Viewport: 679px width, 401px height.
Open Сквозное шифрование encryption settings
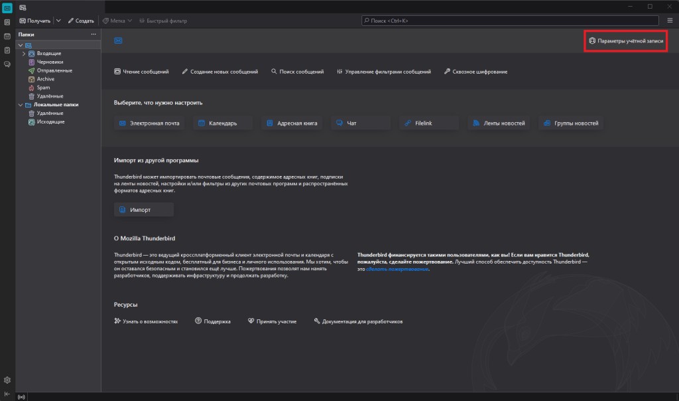tap(475, 72)
